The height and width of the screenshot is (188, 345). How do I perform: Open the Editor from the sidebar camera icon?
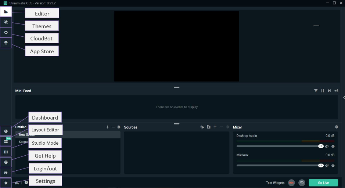click(6, 12)
